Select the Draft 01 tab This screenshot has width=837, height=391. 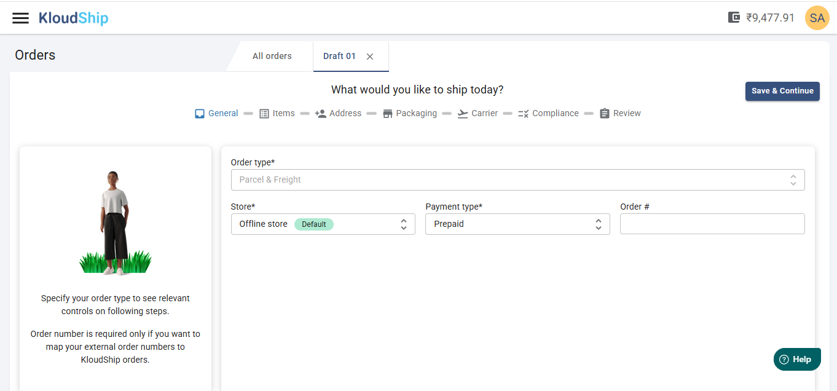pos(339,56)
